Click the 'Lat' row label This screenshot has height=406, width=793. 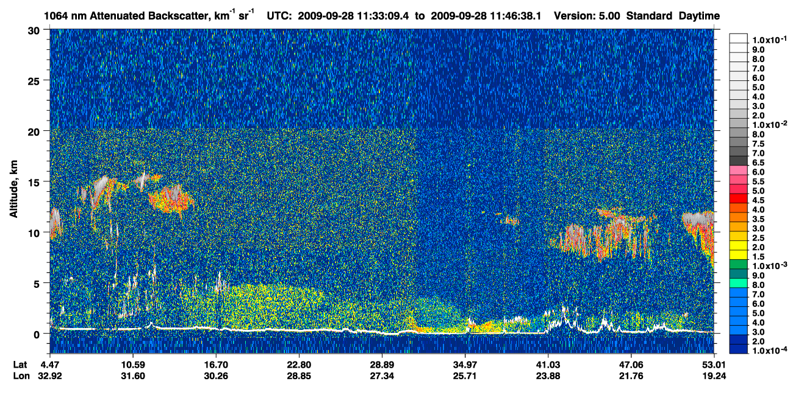click(20, 364)
